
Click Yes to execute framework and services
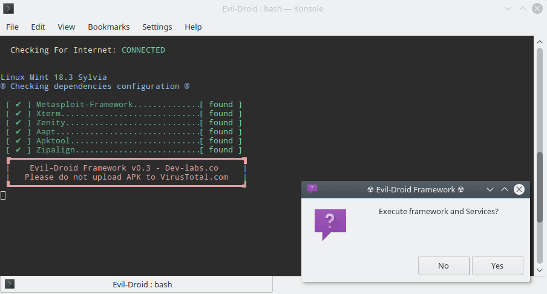[x=497, y=266]
